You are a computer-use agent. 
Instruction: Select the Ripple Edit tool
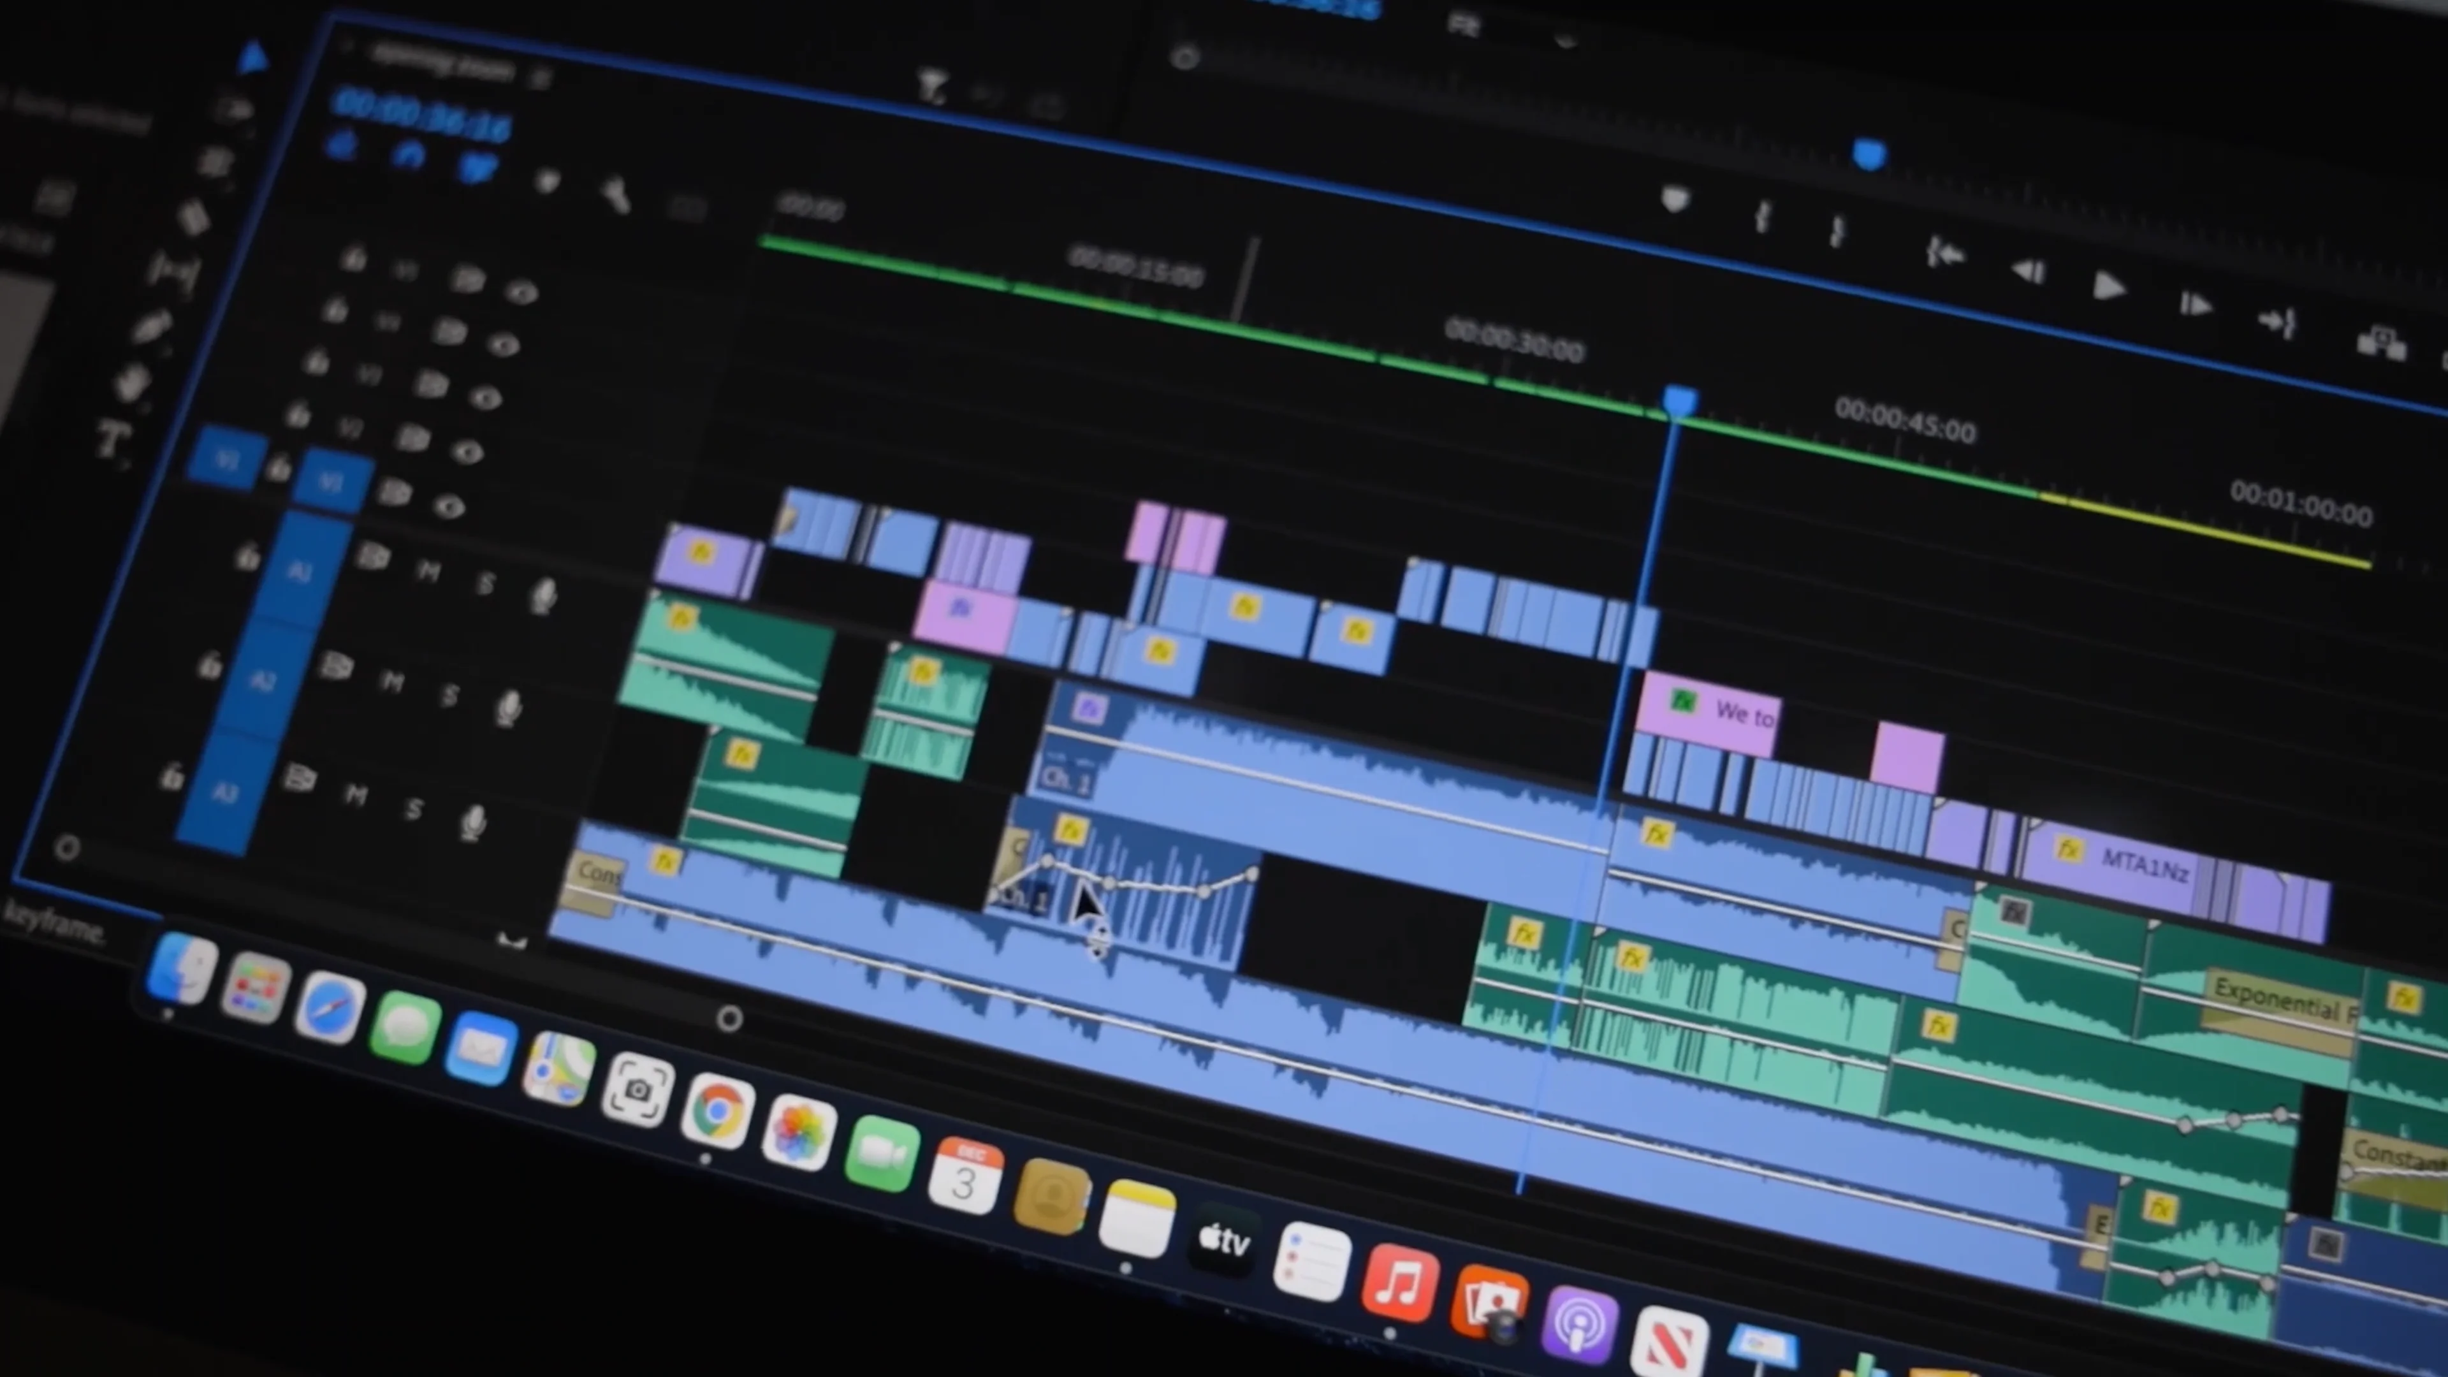coord(215,163)
